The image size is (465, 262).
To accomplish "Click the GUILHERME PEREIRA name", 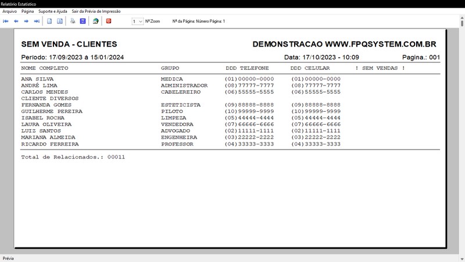I will 52,111.
